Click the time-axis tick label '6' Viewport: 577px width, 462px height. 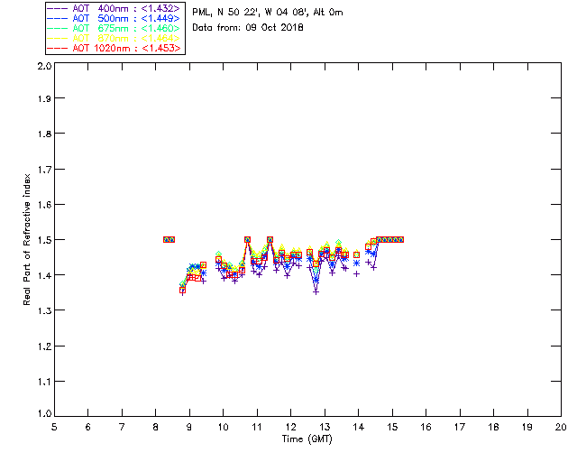click(x=88, y=427)
